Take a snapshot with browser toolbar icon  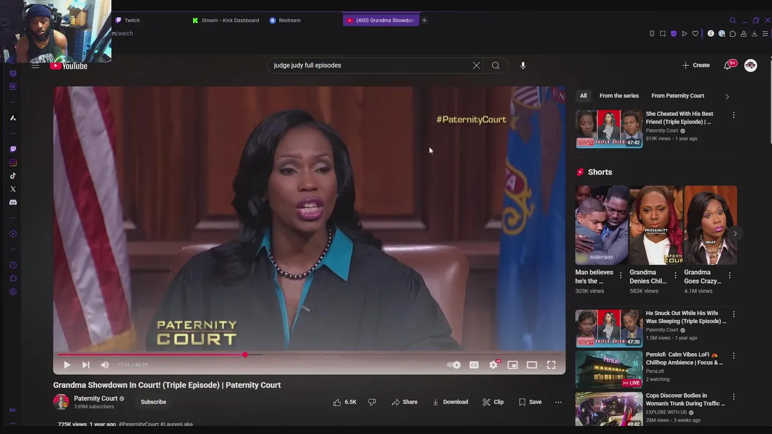point(662,34)
